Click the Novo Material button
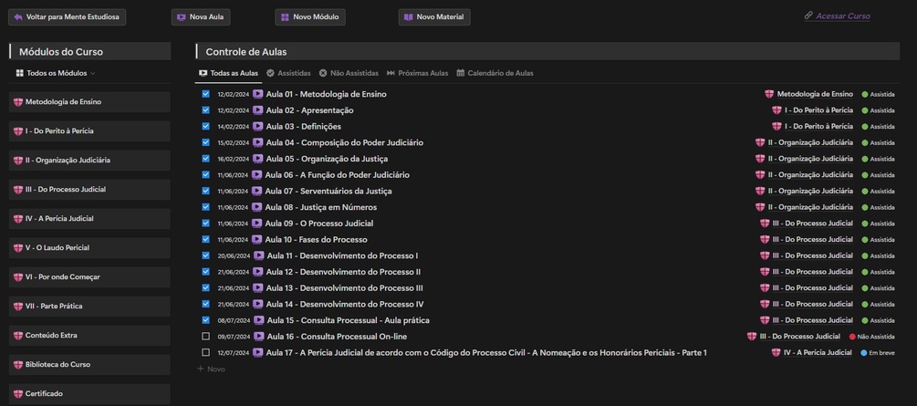Screen dimensions: 917x406 [x=433, y=17]
